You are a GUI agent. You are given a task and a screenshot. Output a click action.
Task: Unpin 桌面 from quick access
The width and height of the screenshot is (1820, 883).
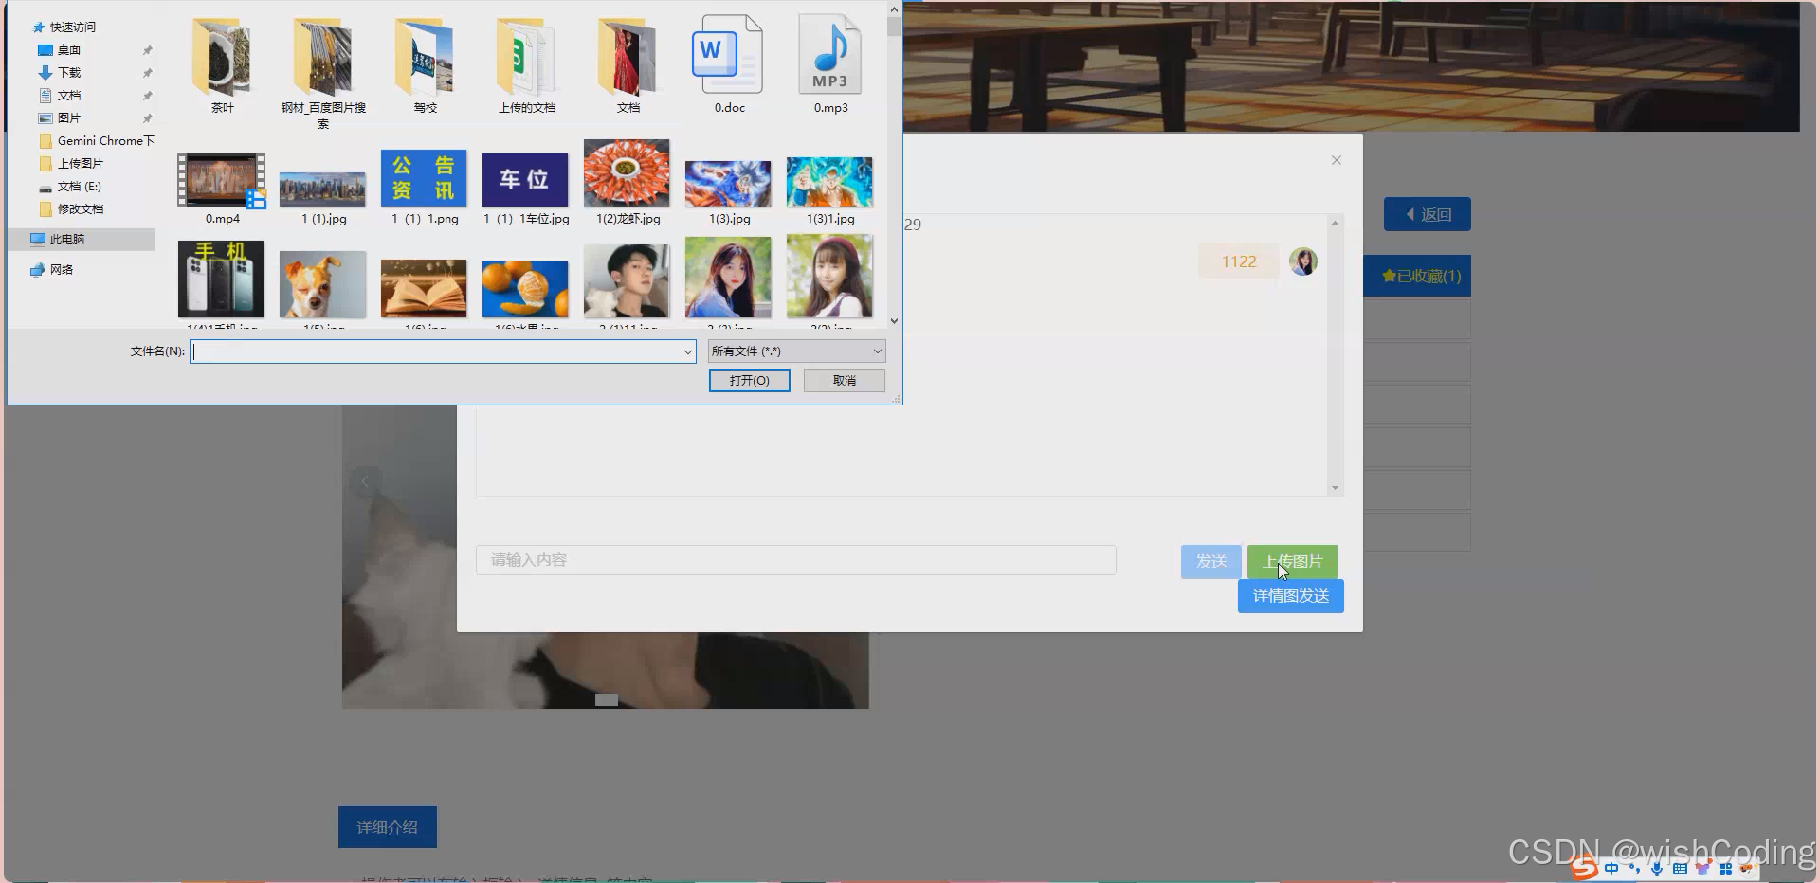pos(148,49)
